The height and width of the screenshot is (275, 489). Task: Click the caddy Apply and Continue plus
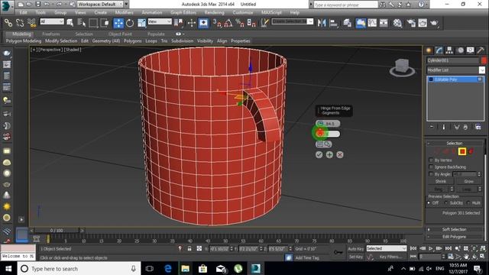coord(329,154)
